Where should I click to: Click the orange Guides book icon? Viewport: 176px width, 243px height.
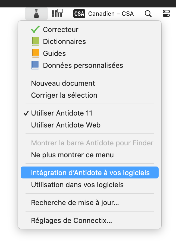tap(35, 53)
